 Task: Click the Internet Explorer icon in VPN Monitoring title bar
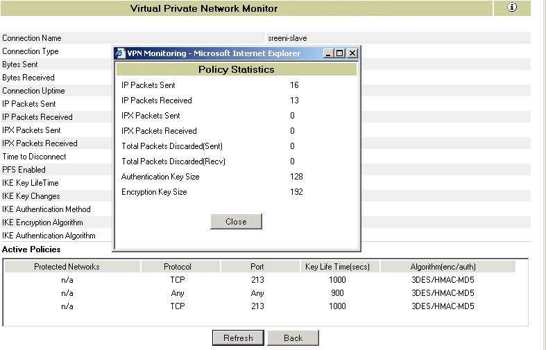(x=120, y=53)
